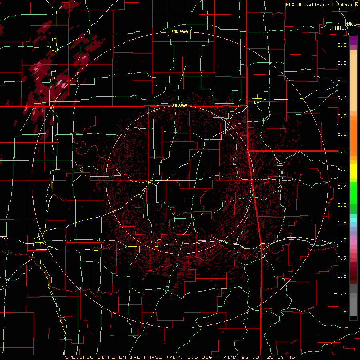Click the 3.4 value on the scale
Screen dimensions: 360x360
(x=342, y=187)
